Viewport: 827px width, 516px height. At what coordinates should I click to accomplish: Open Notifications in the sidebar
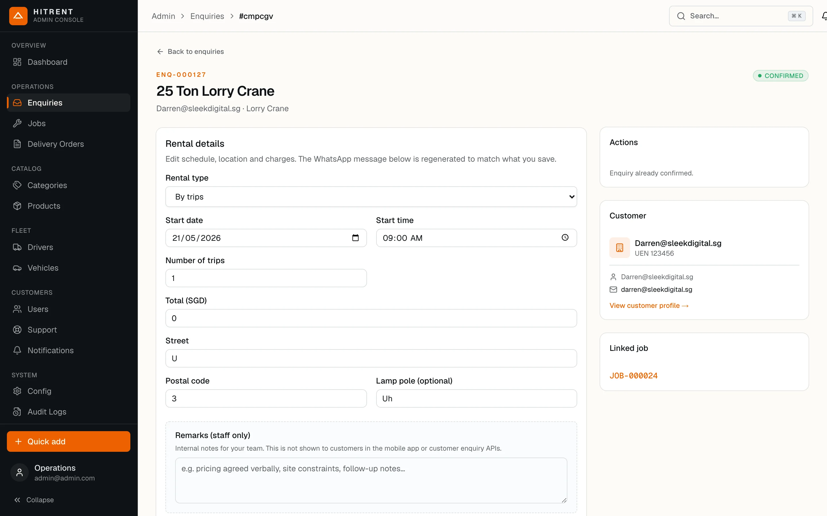[68, 350]
